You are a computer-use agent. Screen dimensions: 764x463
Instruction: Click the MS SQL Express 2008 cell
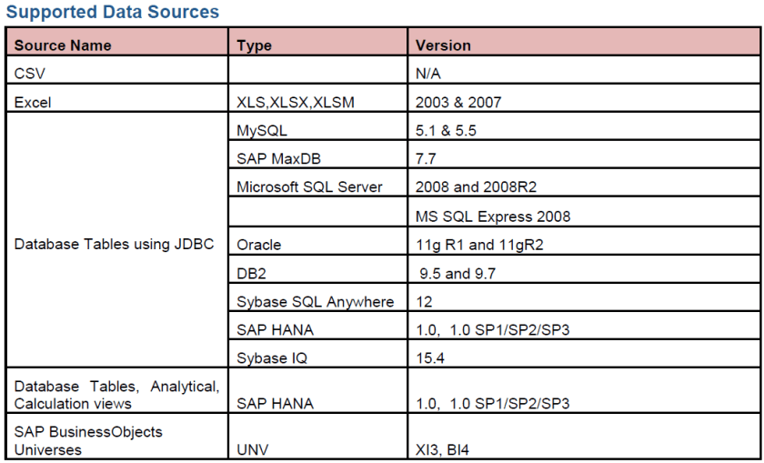point(492,216)
